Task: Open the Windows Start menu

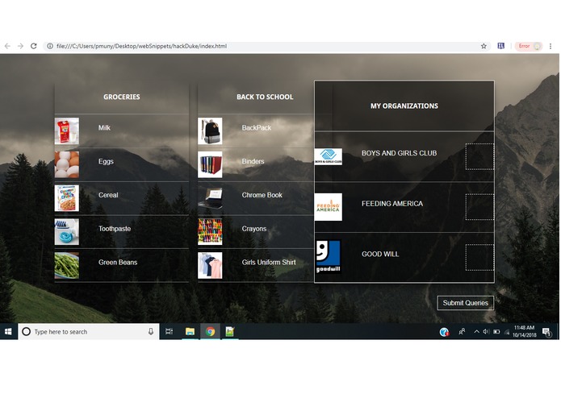Action: click(8, 332)
